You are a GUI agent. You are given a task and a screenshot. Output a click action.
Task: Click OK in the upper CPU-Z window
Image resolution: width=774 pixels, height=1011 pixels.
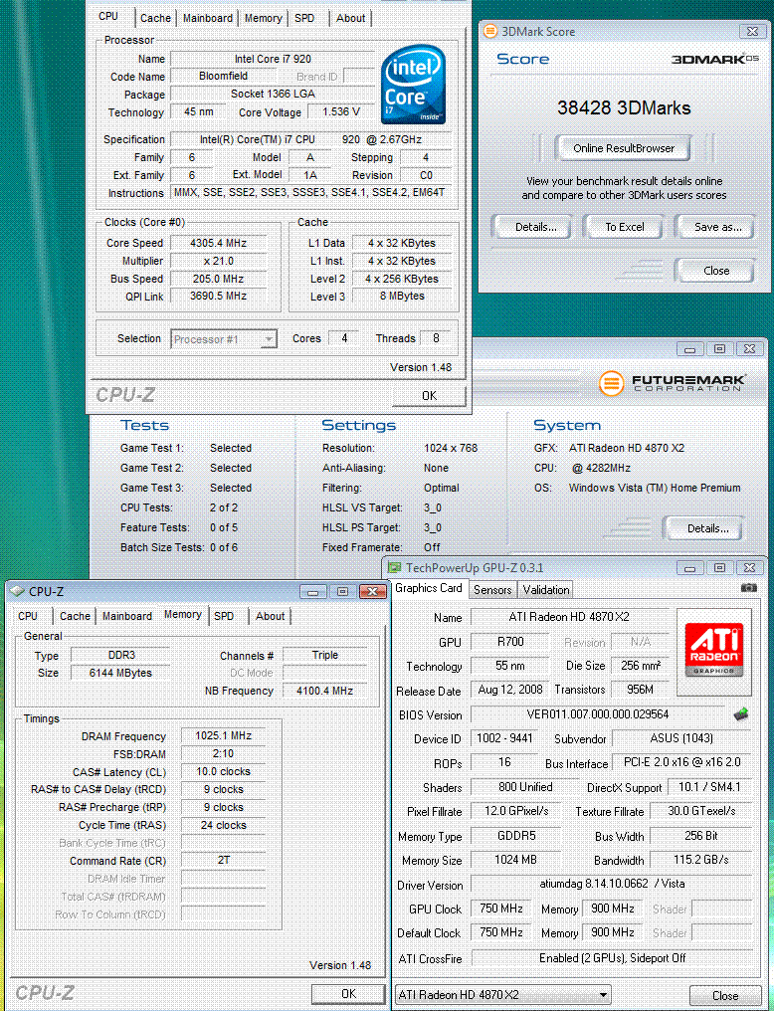click(x=429, y=396)
